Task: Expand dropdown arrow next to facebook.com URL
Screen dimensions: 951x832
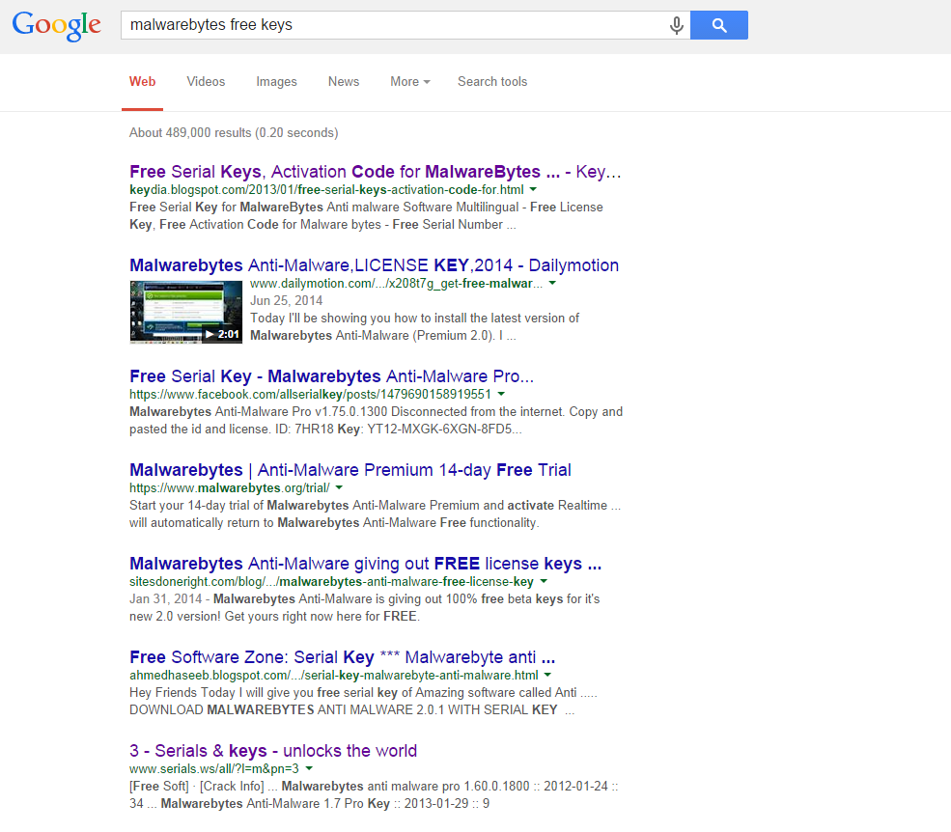Action: [x=502, y=394]
